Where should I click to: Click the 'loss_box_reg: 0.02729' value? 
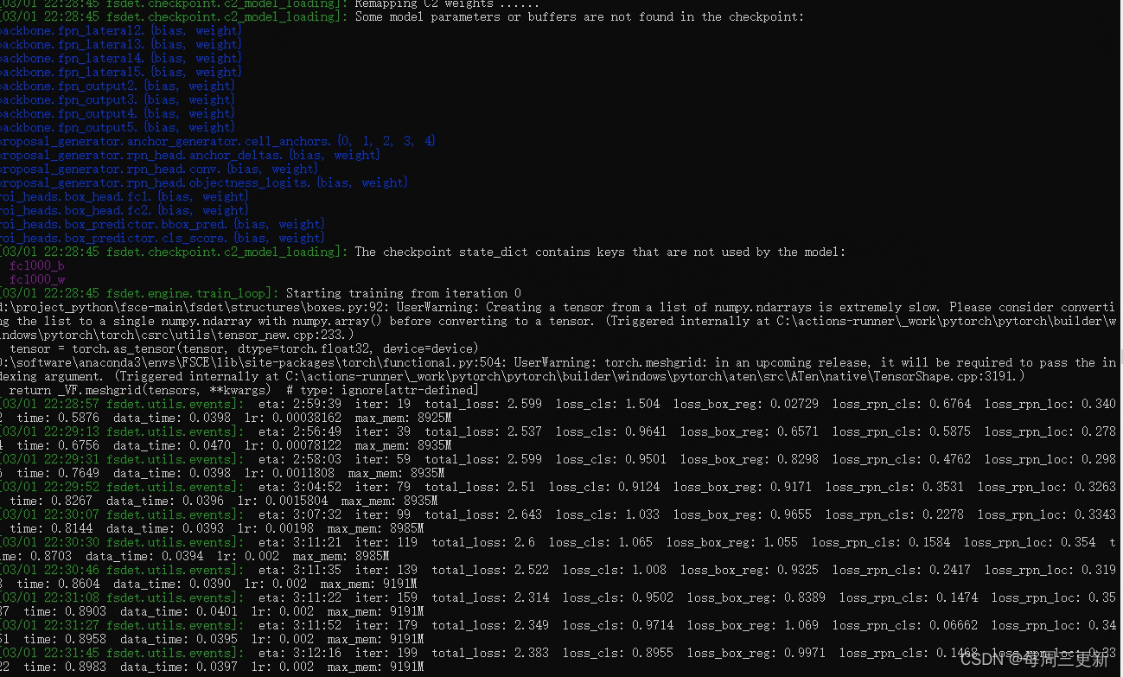[x=746, y=404]
